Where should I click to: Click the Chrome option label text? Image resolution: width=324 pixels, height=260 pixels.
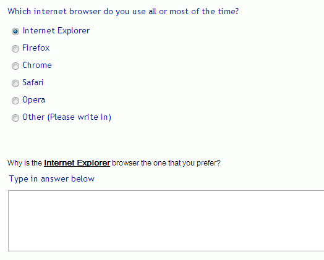[37, 65]
